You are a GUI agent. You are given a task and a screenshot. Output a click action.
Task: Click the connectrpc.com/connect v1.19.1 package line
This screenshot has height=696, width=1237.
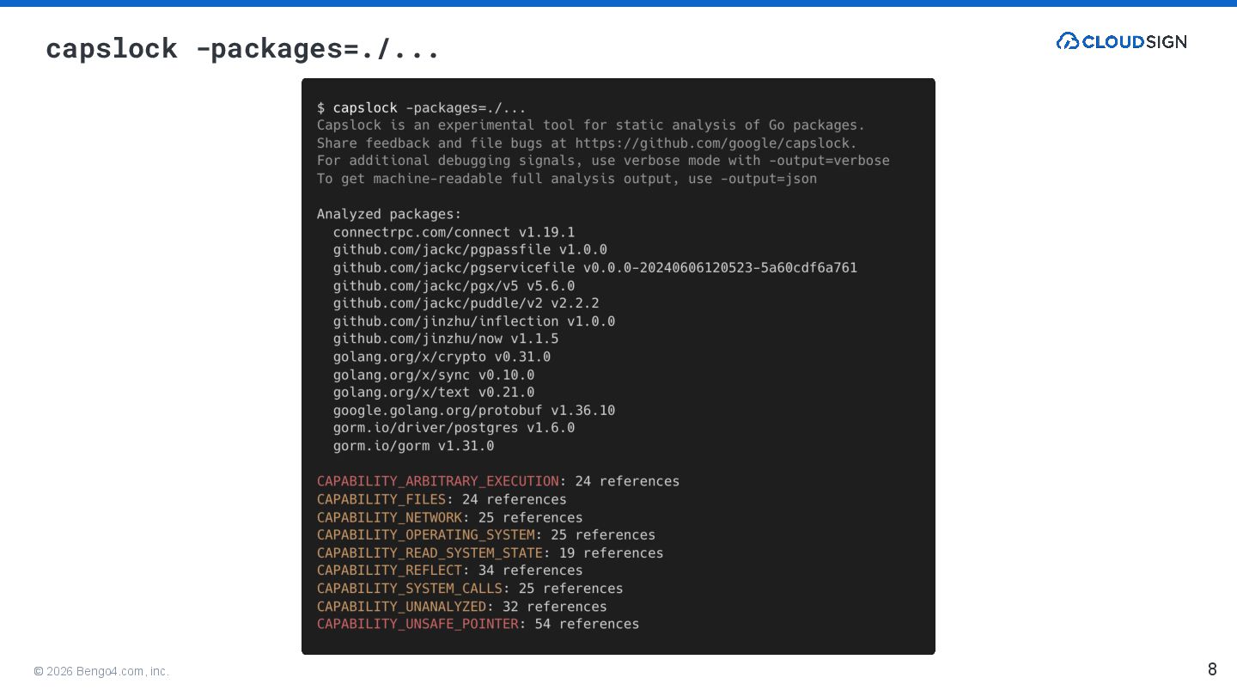454,233
